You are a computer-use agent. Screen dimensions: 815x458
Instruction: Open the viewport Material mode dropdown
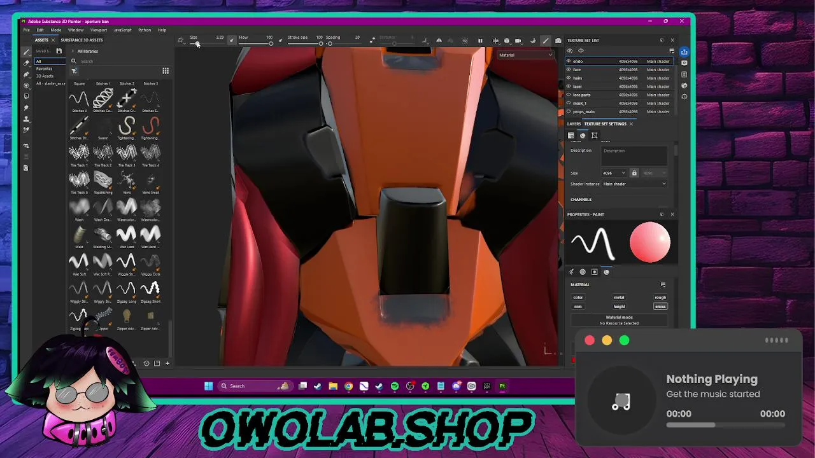[526, 55]
